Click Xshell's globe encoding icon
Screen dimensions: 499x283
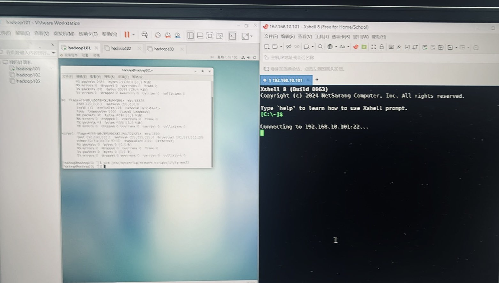point(330,47)
